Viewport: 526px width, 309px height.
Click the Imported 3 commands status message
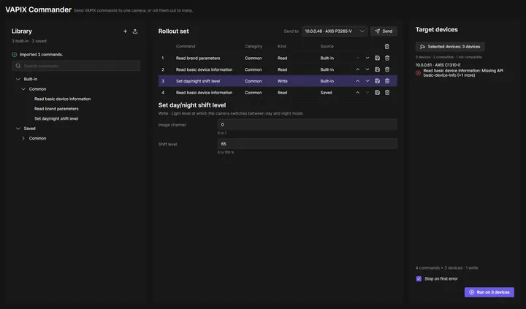click(x=41, y=54)
